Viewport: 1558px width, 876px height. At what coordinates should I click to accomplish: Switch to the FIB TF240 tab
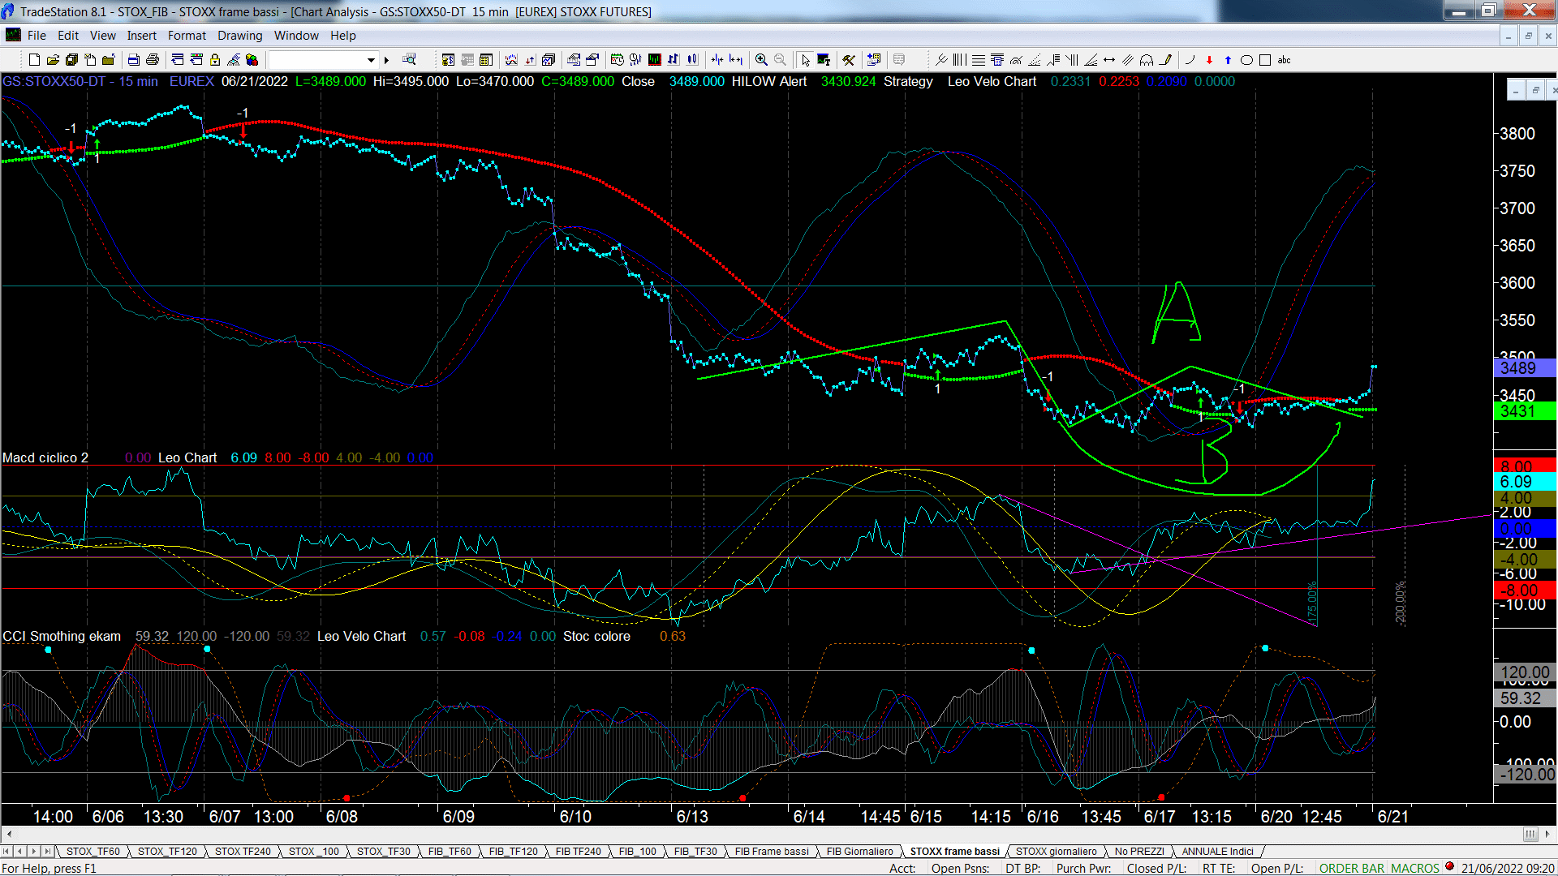[578, 851]
